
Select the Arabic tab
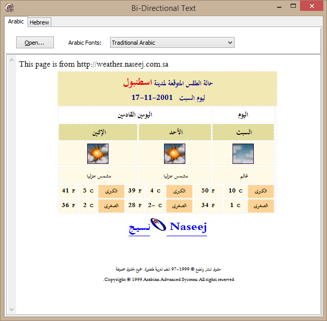pyautogui.click(x=16, y=22)
